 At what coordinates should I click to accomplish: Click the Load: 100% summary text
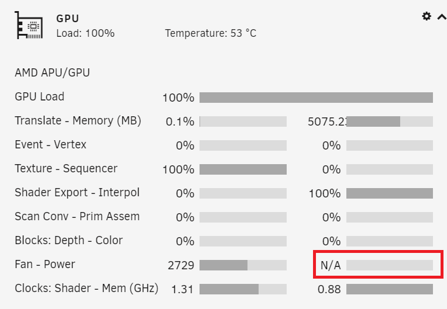[x=85, y=33]
